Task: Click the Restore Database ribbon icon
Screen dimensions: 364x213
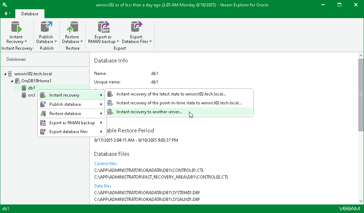Action: pyautogui.click(x=72, y=28)
